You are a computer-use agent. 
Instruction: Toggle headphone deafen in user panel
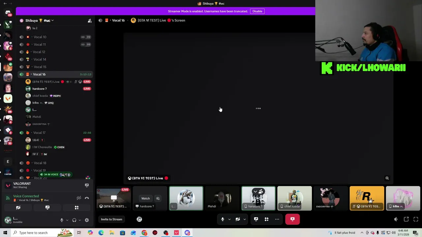[x=74, y=220]
